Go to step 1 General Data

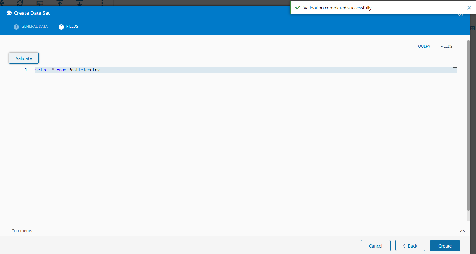pyautogui.click(x=31, y=27)
